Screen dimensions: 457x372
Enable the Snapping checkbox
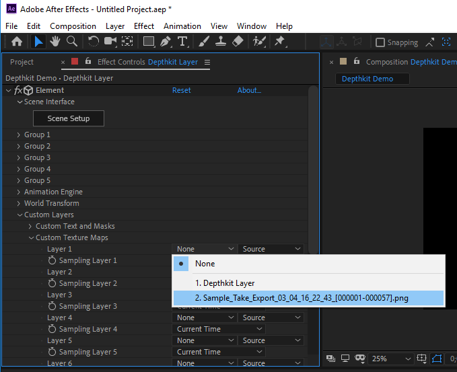point(380,42)
